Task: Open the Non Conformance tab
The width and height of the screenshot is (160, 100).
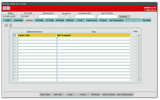Action: point(116,20)
